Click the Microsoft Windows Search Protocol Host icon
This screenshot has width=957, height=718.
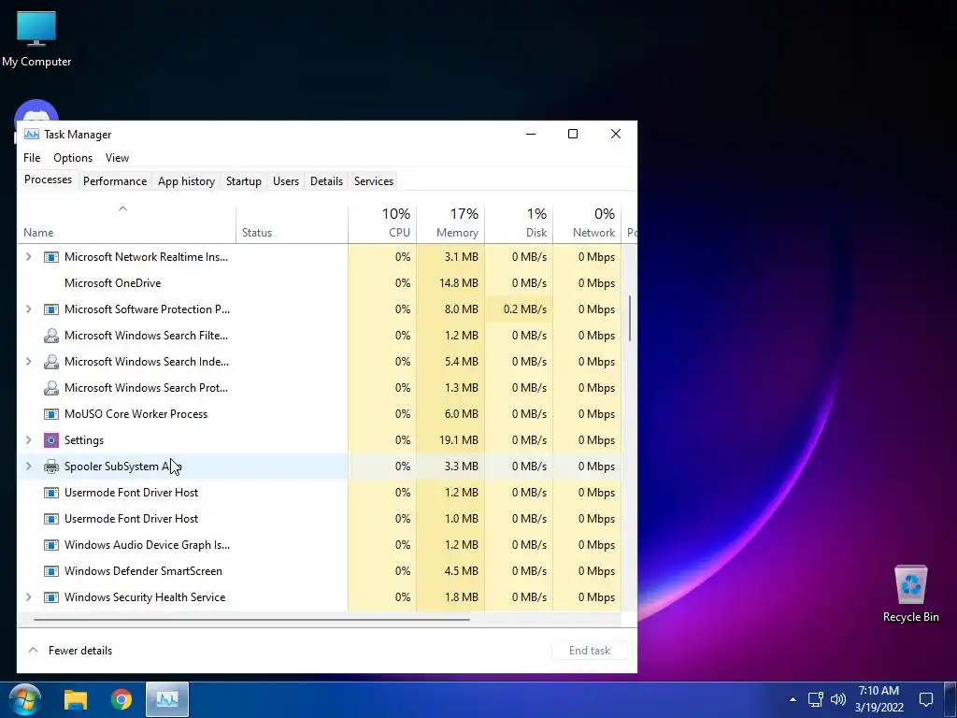(x=51, y=388)
